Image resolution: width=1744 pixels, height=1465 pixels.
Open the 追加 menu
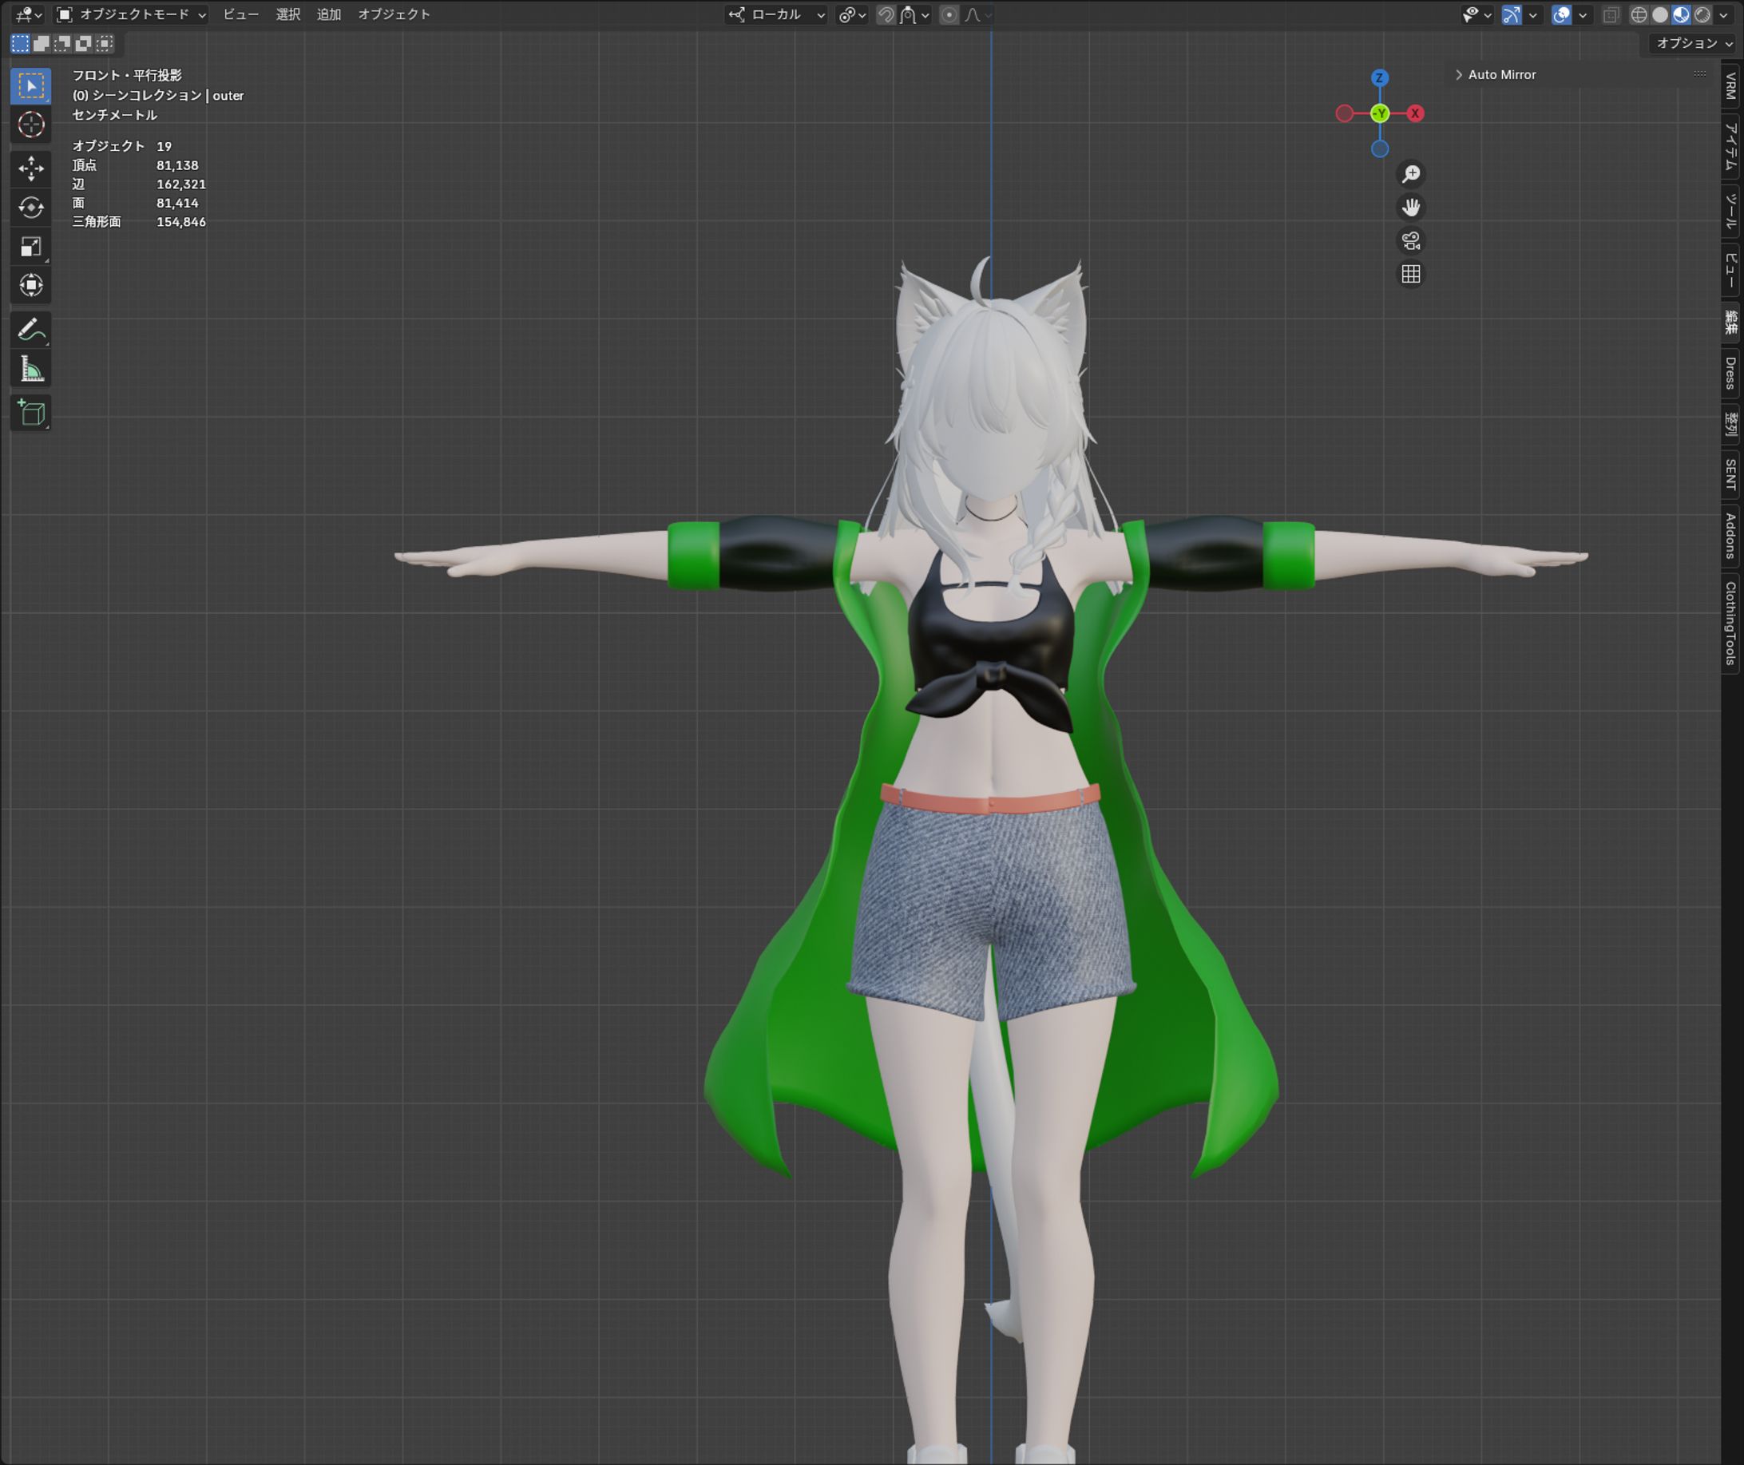click(329, 15)
